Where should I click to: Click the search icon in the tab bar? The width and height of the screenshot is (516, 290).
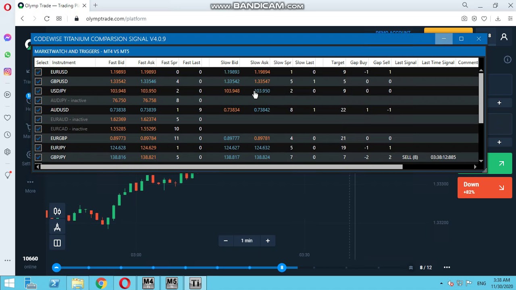465,5
